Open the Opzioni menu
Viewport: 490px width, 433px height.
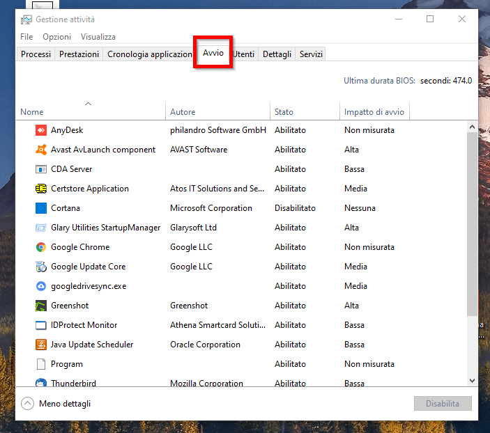point(57,37)
